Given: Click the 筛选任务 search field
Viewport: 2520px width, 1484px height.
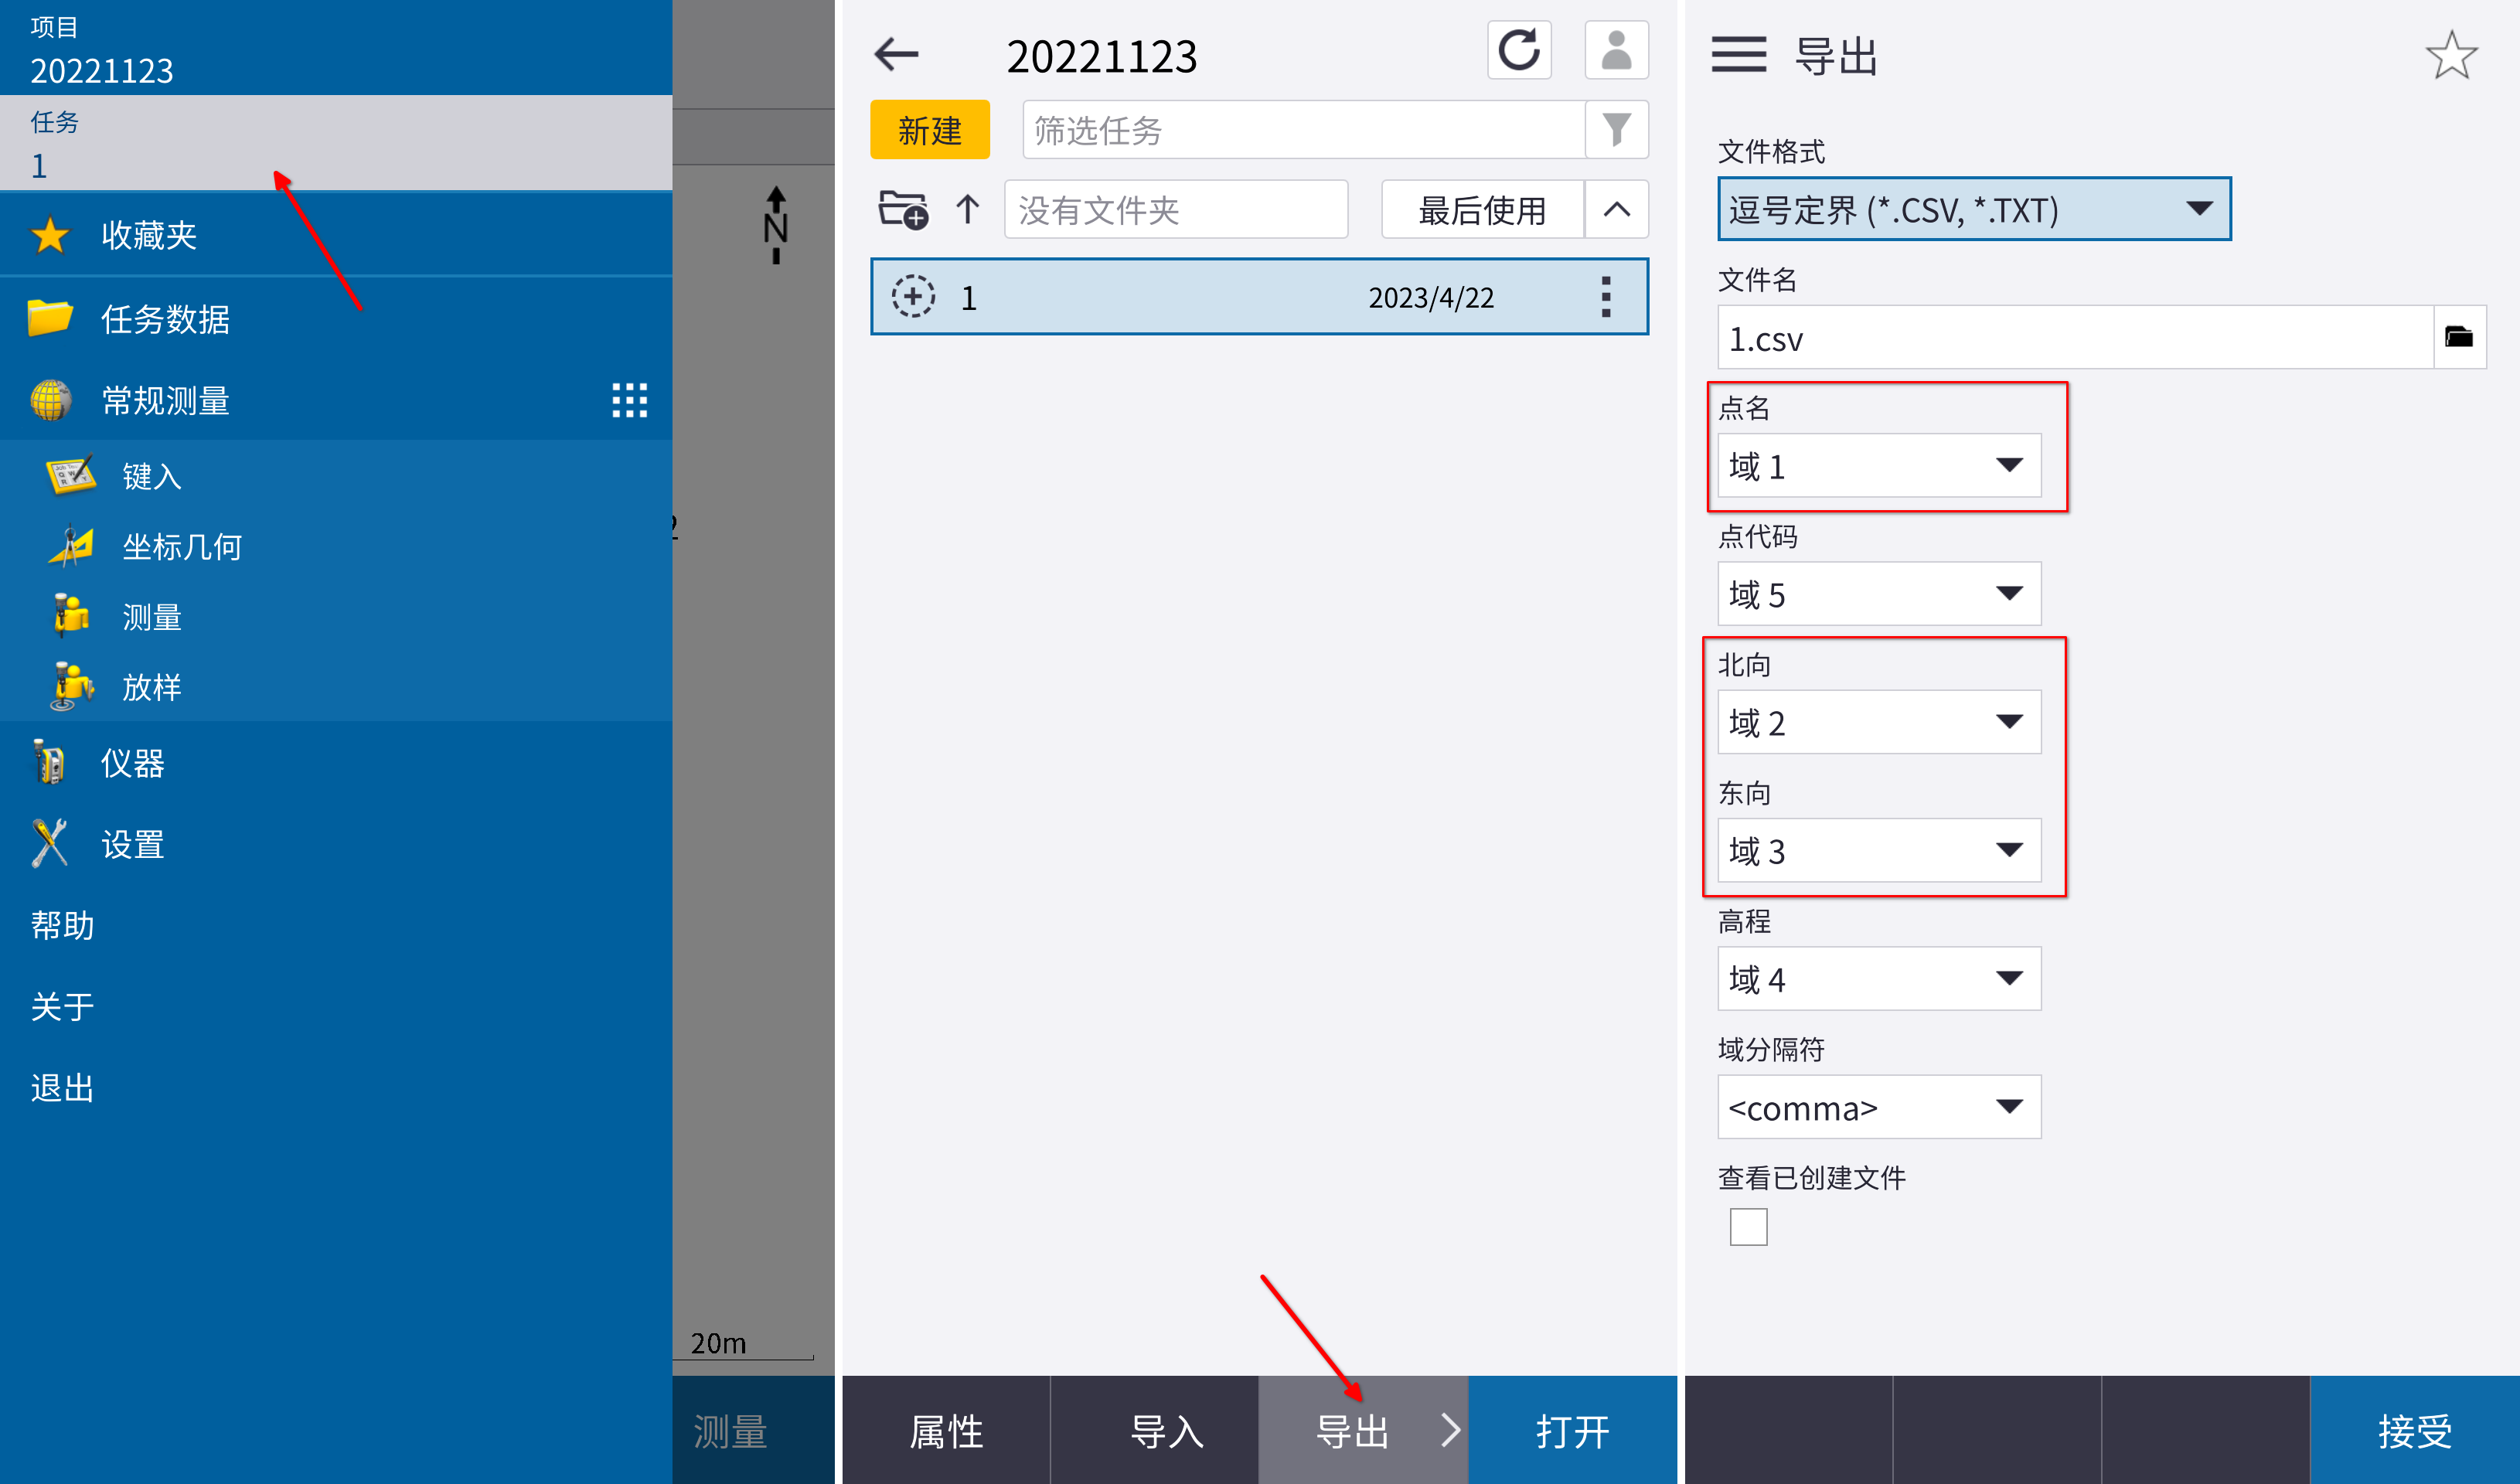Looking at the screenshot, I should [1302, 130].
